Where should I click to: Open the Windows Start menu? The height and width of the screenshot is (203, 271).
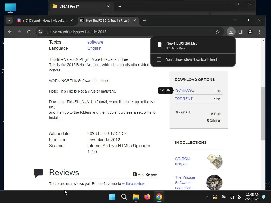(x=112, y=197)
